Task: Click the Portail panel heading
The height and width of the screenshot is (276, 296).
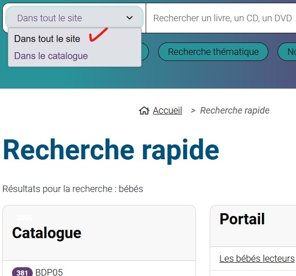Action: (x=242, y=219)
